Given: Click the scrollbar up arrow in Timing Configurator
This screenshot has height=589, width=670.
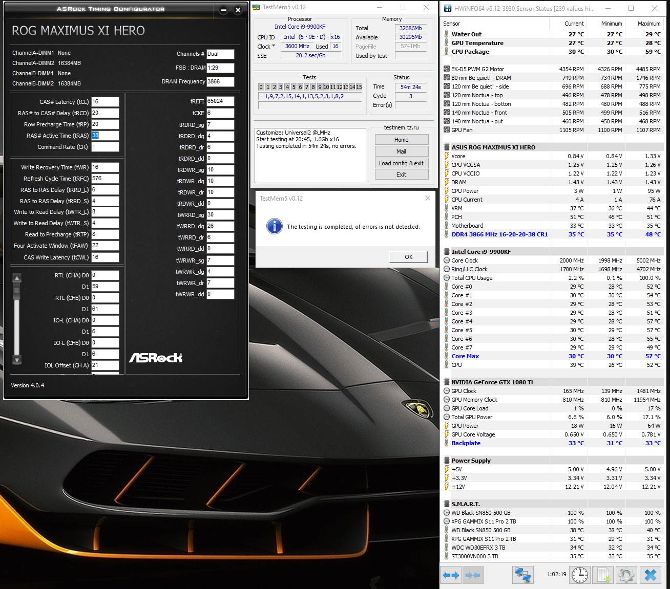Looking at the screenshot, I should (x=17, y=278).
